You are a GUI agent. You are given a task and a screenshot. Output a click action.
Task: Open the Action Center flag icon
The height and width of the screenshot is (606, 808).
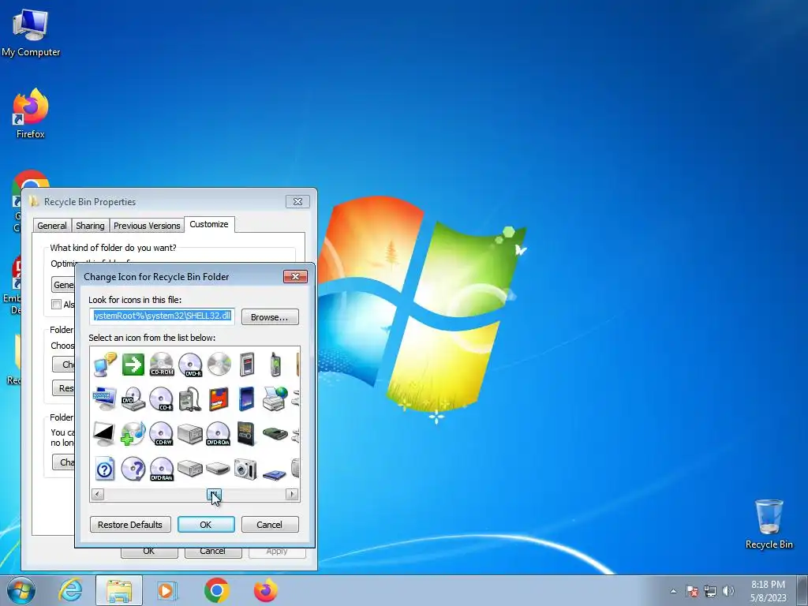pos(692,591)
